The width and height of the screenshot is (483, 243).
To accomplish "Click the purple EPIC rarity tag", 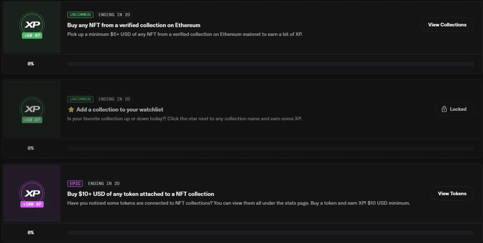I will [75, 183].
